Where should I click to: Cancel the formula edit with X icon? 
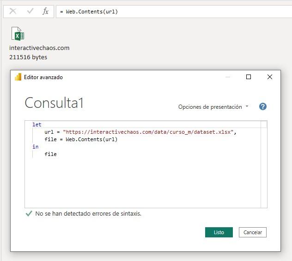coord(13,12)
